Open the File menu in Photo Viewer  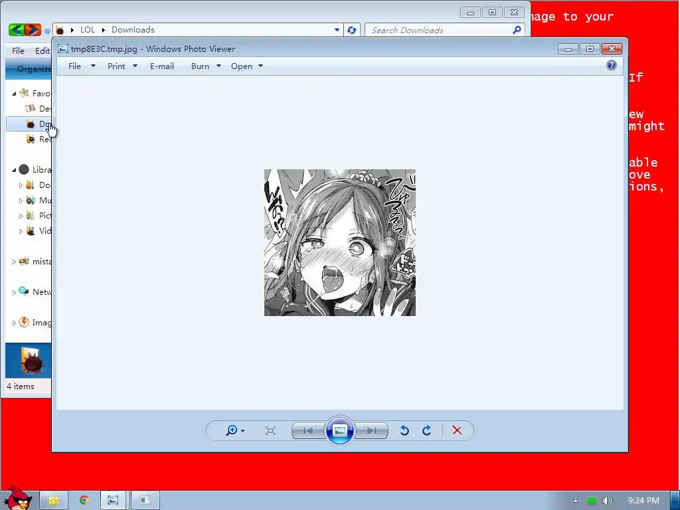pos(74,66)
